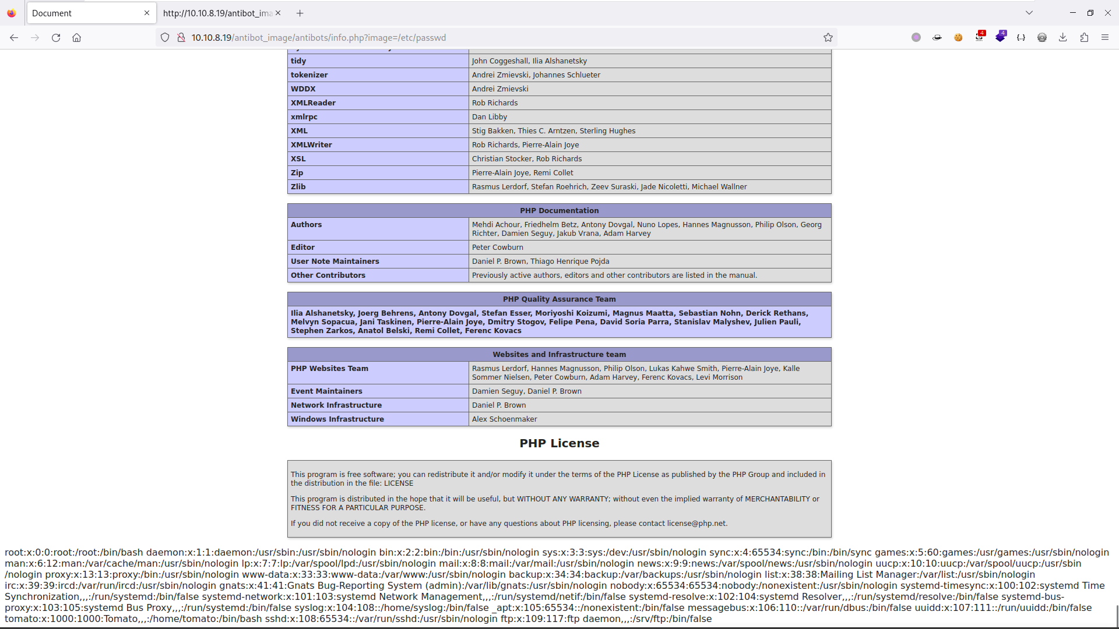Click the purple circle extension icon
Viewport: 1119px width, 629px height.
tap(916, 37)
